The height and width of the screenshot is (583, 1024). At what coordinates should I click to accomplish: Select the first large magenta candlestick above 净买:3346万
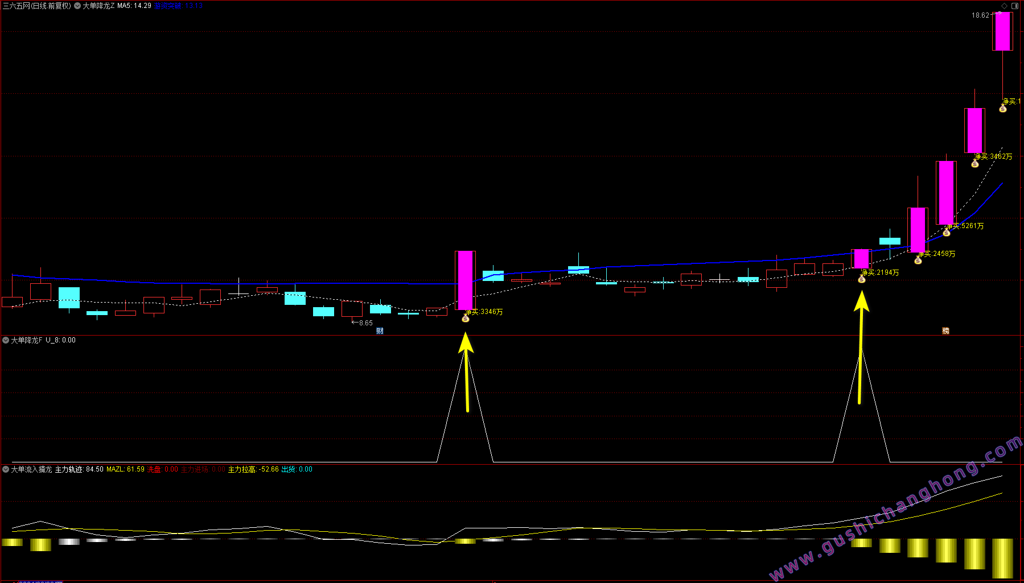point(465,280)
